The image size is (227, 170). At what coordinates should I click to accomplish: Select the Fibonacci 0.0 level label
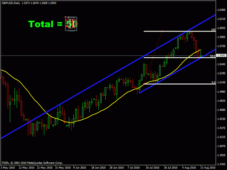214,82
